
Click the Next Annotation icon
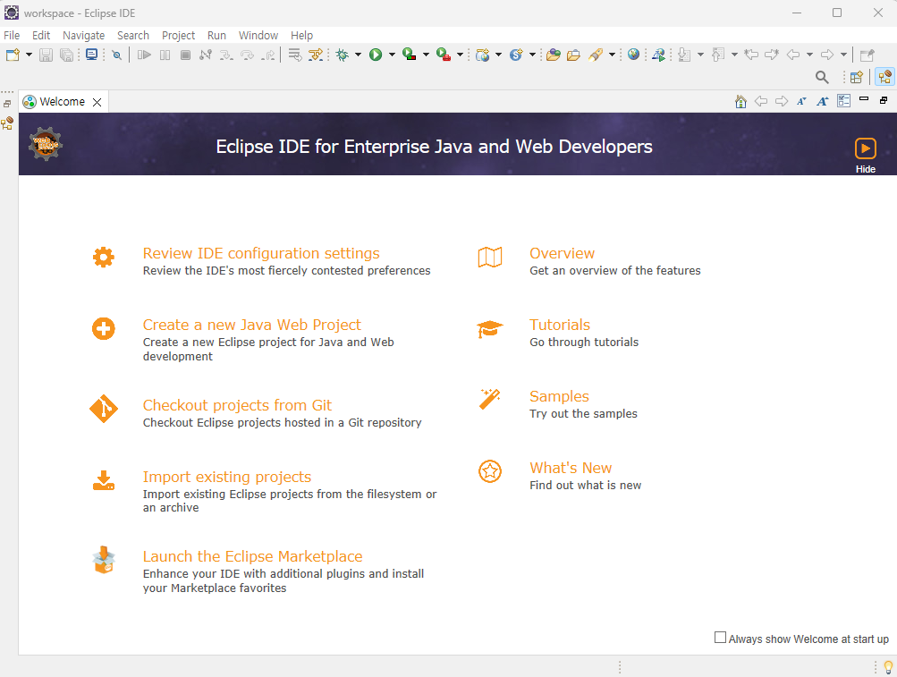[684, 55]
